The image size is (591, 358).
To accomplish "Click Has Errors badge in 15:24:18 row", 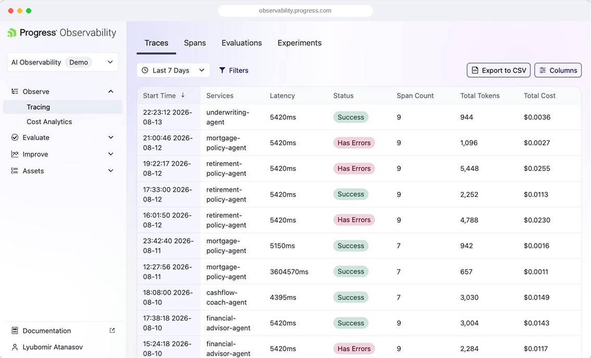I will pos(354,349).
